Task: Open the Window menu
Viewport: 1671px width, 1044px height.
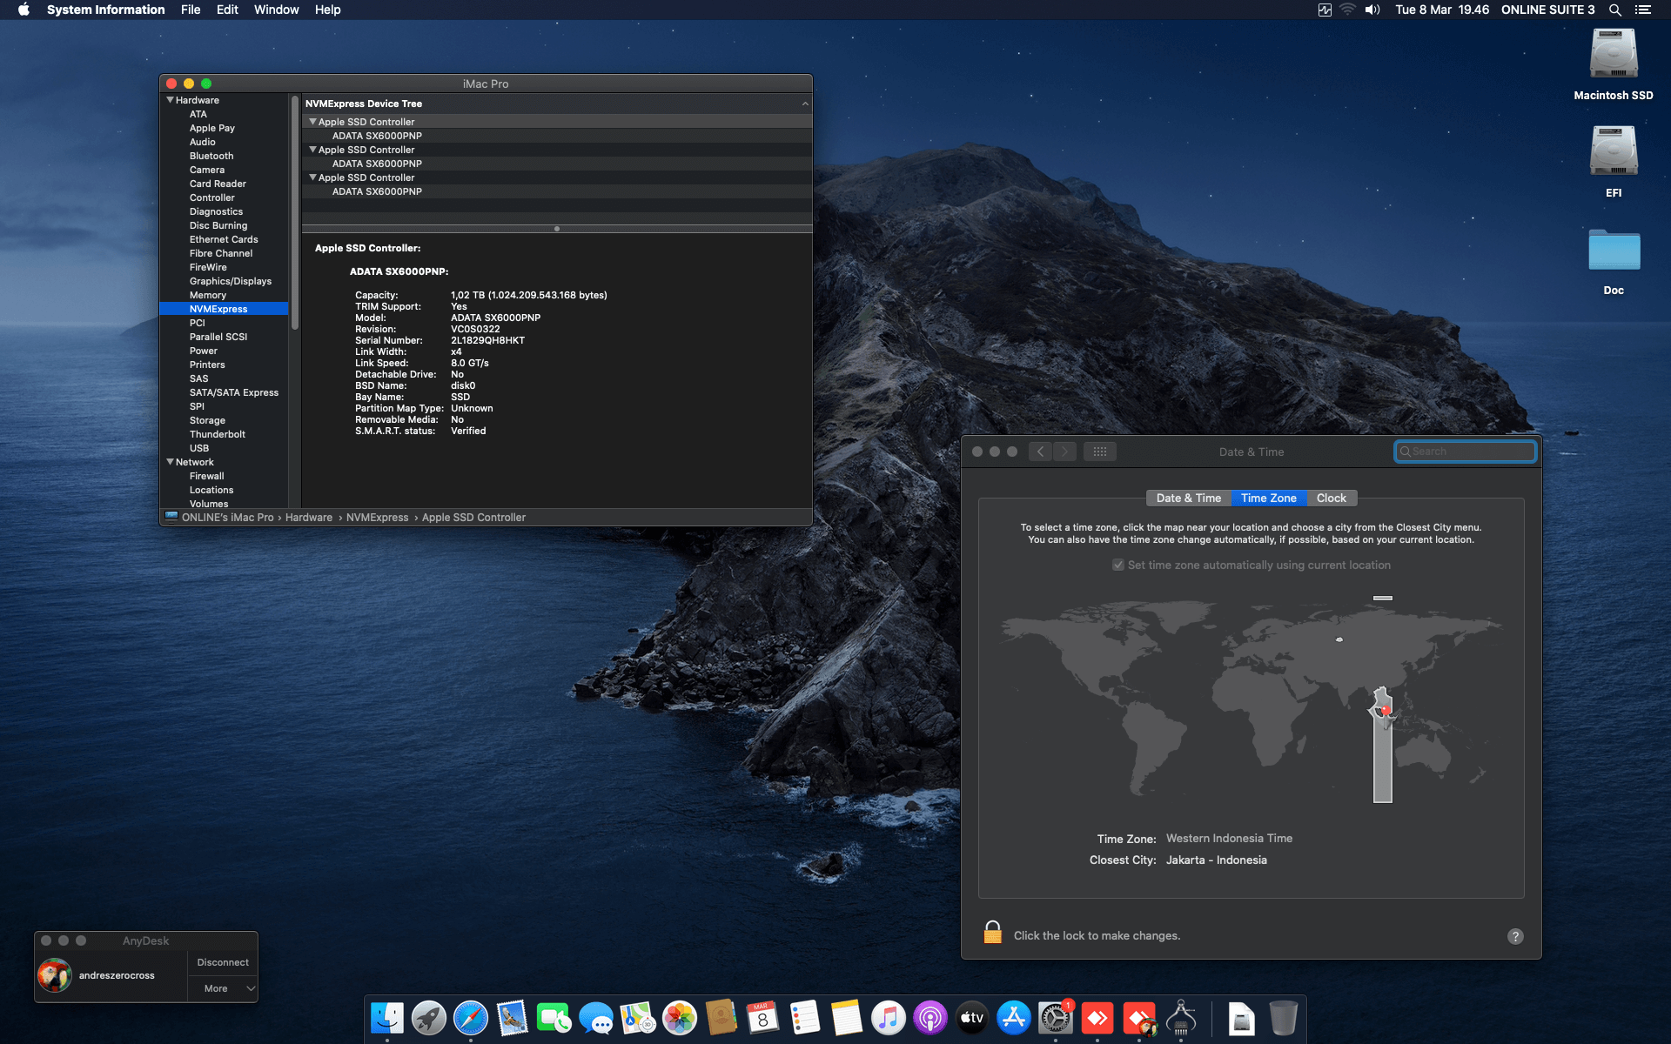Action: point(276,10)
